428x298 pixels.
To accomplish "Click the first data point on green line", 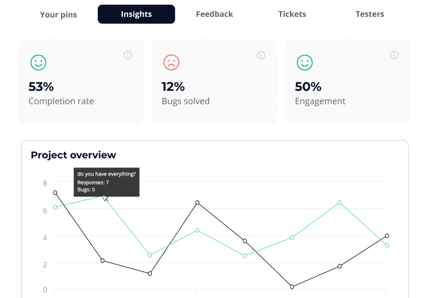I will (x=55, y=207).
